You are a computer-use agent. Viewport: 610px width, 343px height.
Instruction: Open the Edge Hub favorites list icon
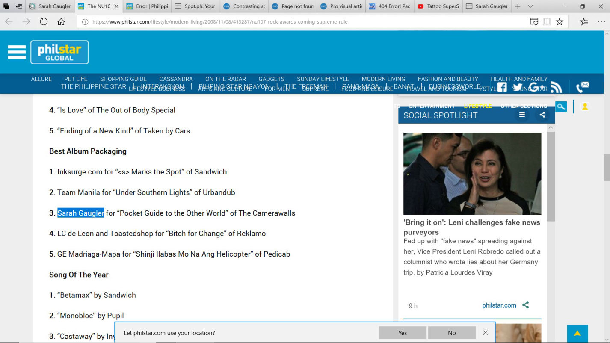[584, 22]
